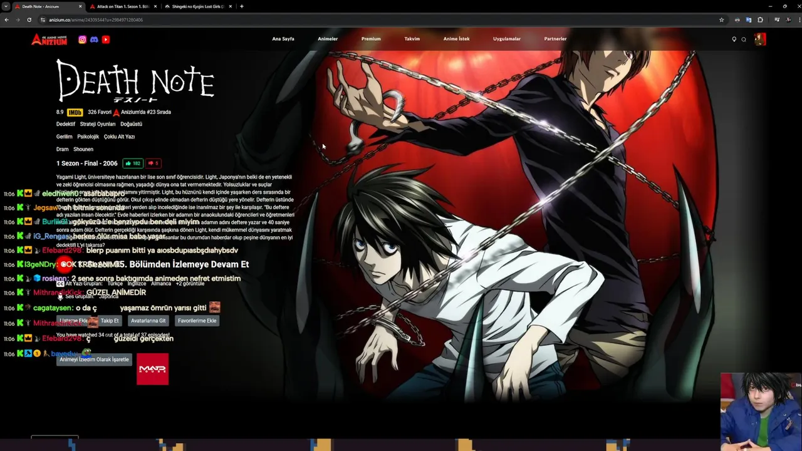Open the tab search dropdown arrow
802x451 pixels.
(x=6, y=6)
